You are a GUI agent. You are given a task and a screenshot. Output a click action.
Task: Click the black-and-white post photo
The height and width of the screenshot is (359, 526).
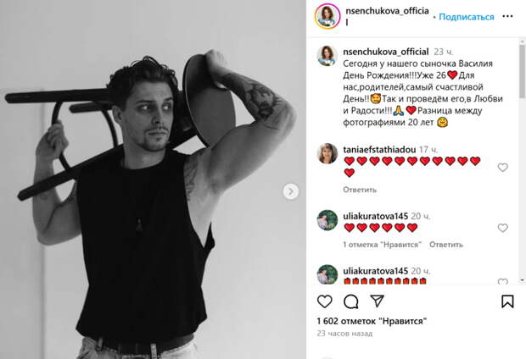tap(153, 179)
